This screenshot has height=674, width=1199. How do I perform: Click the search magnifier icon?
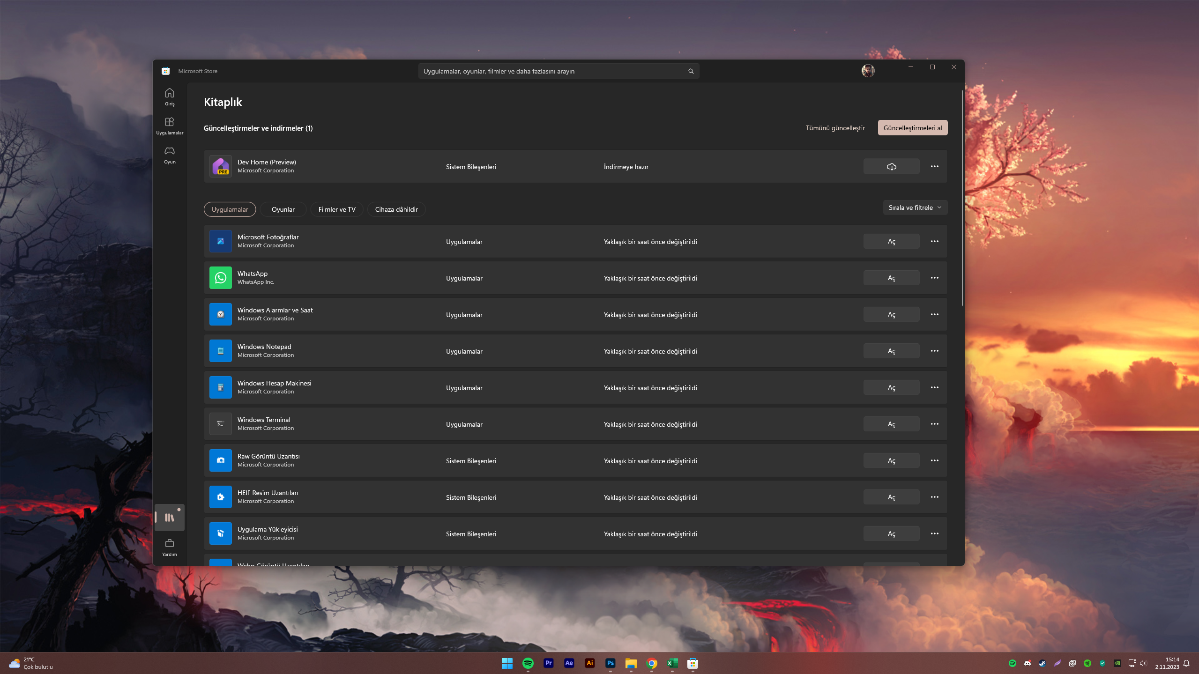[x=690, y=71]
